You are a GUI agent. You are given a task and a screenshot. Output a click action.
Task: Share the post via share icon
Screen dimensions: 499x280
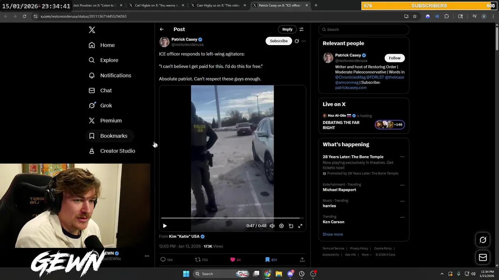coord(302,260)
